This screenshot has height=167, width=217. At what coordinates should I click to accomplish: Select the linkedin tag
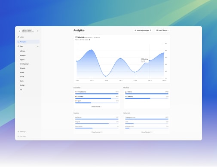tap(23, 68)
